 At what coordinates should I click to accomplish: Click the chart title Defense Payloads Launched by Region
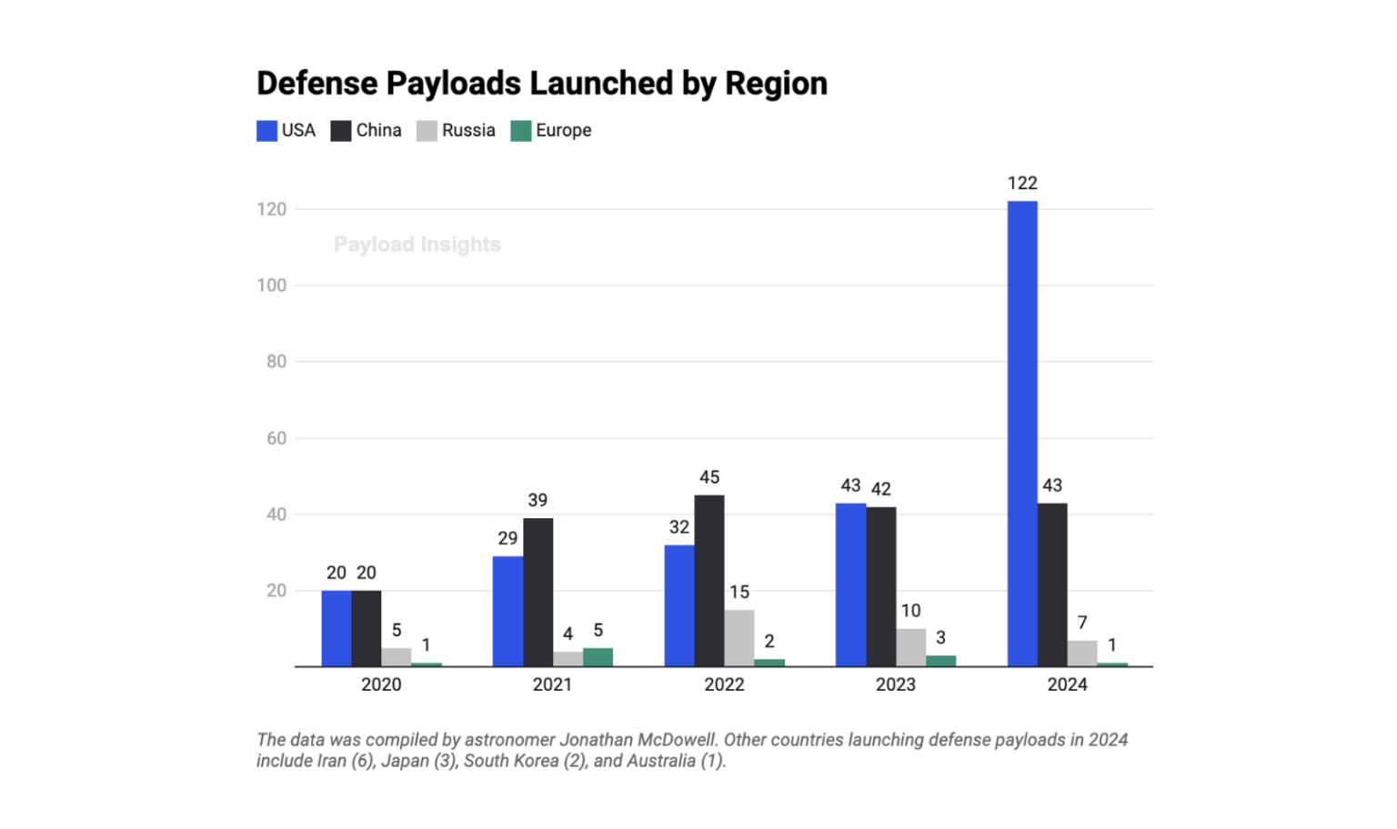point(541,84)
